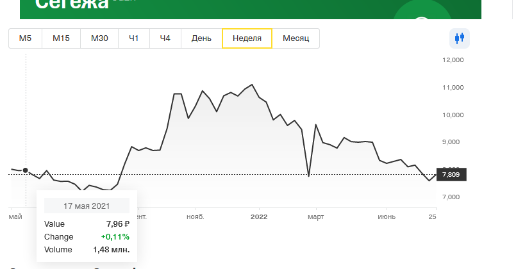Click the data point marker on chart line
525x269 pixels.
coord(26,170)
